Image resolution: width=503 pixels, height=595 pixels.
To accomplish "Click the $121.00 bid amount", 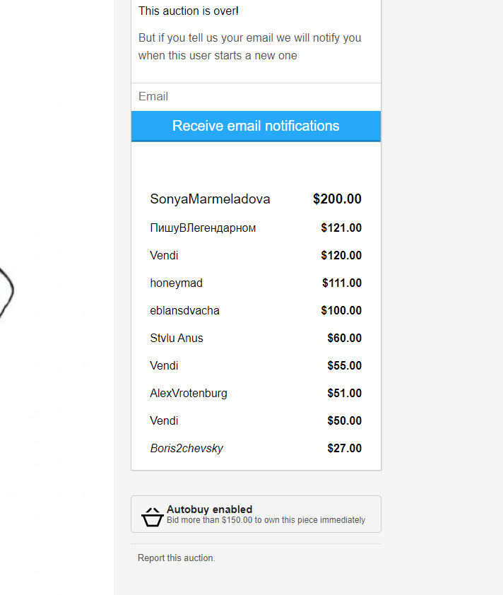I will tap(341, 228).
